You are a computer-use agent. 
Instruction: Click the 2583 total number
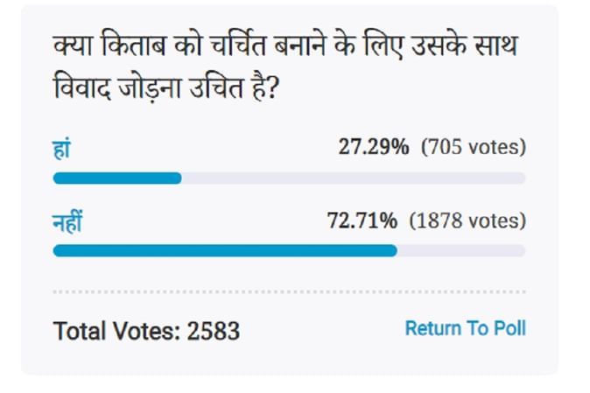click(x=214, y=331)
